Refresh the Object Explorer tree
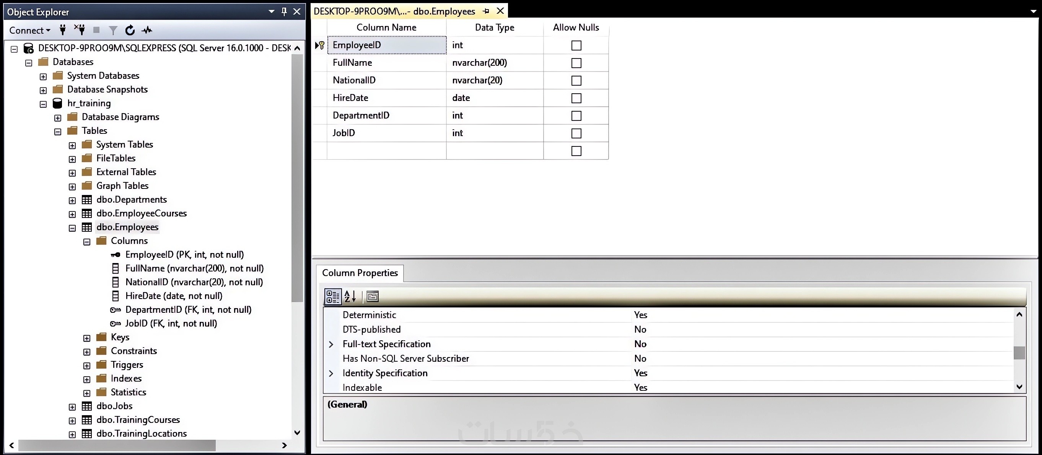 pos(130,30)
